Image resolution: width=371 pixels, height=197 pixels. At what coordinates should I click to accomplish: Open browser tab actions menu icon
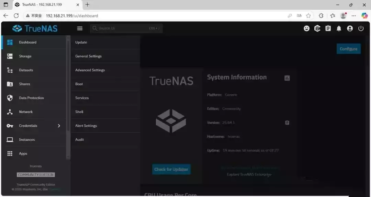tap(6, 5)
